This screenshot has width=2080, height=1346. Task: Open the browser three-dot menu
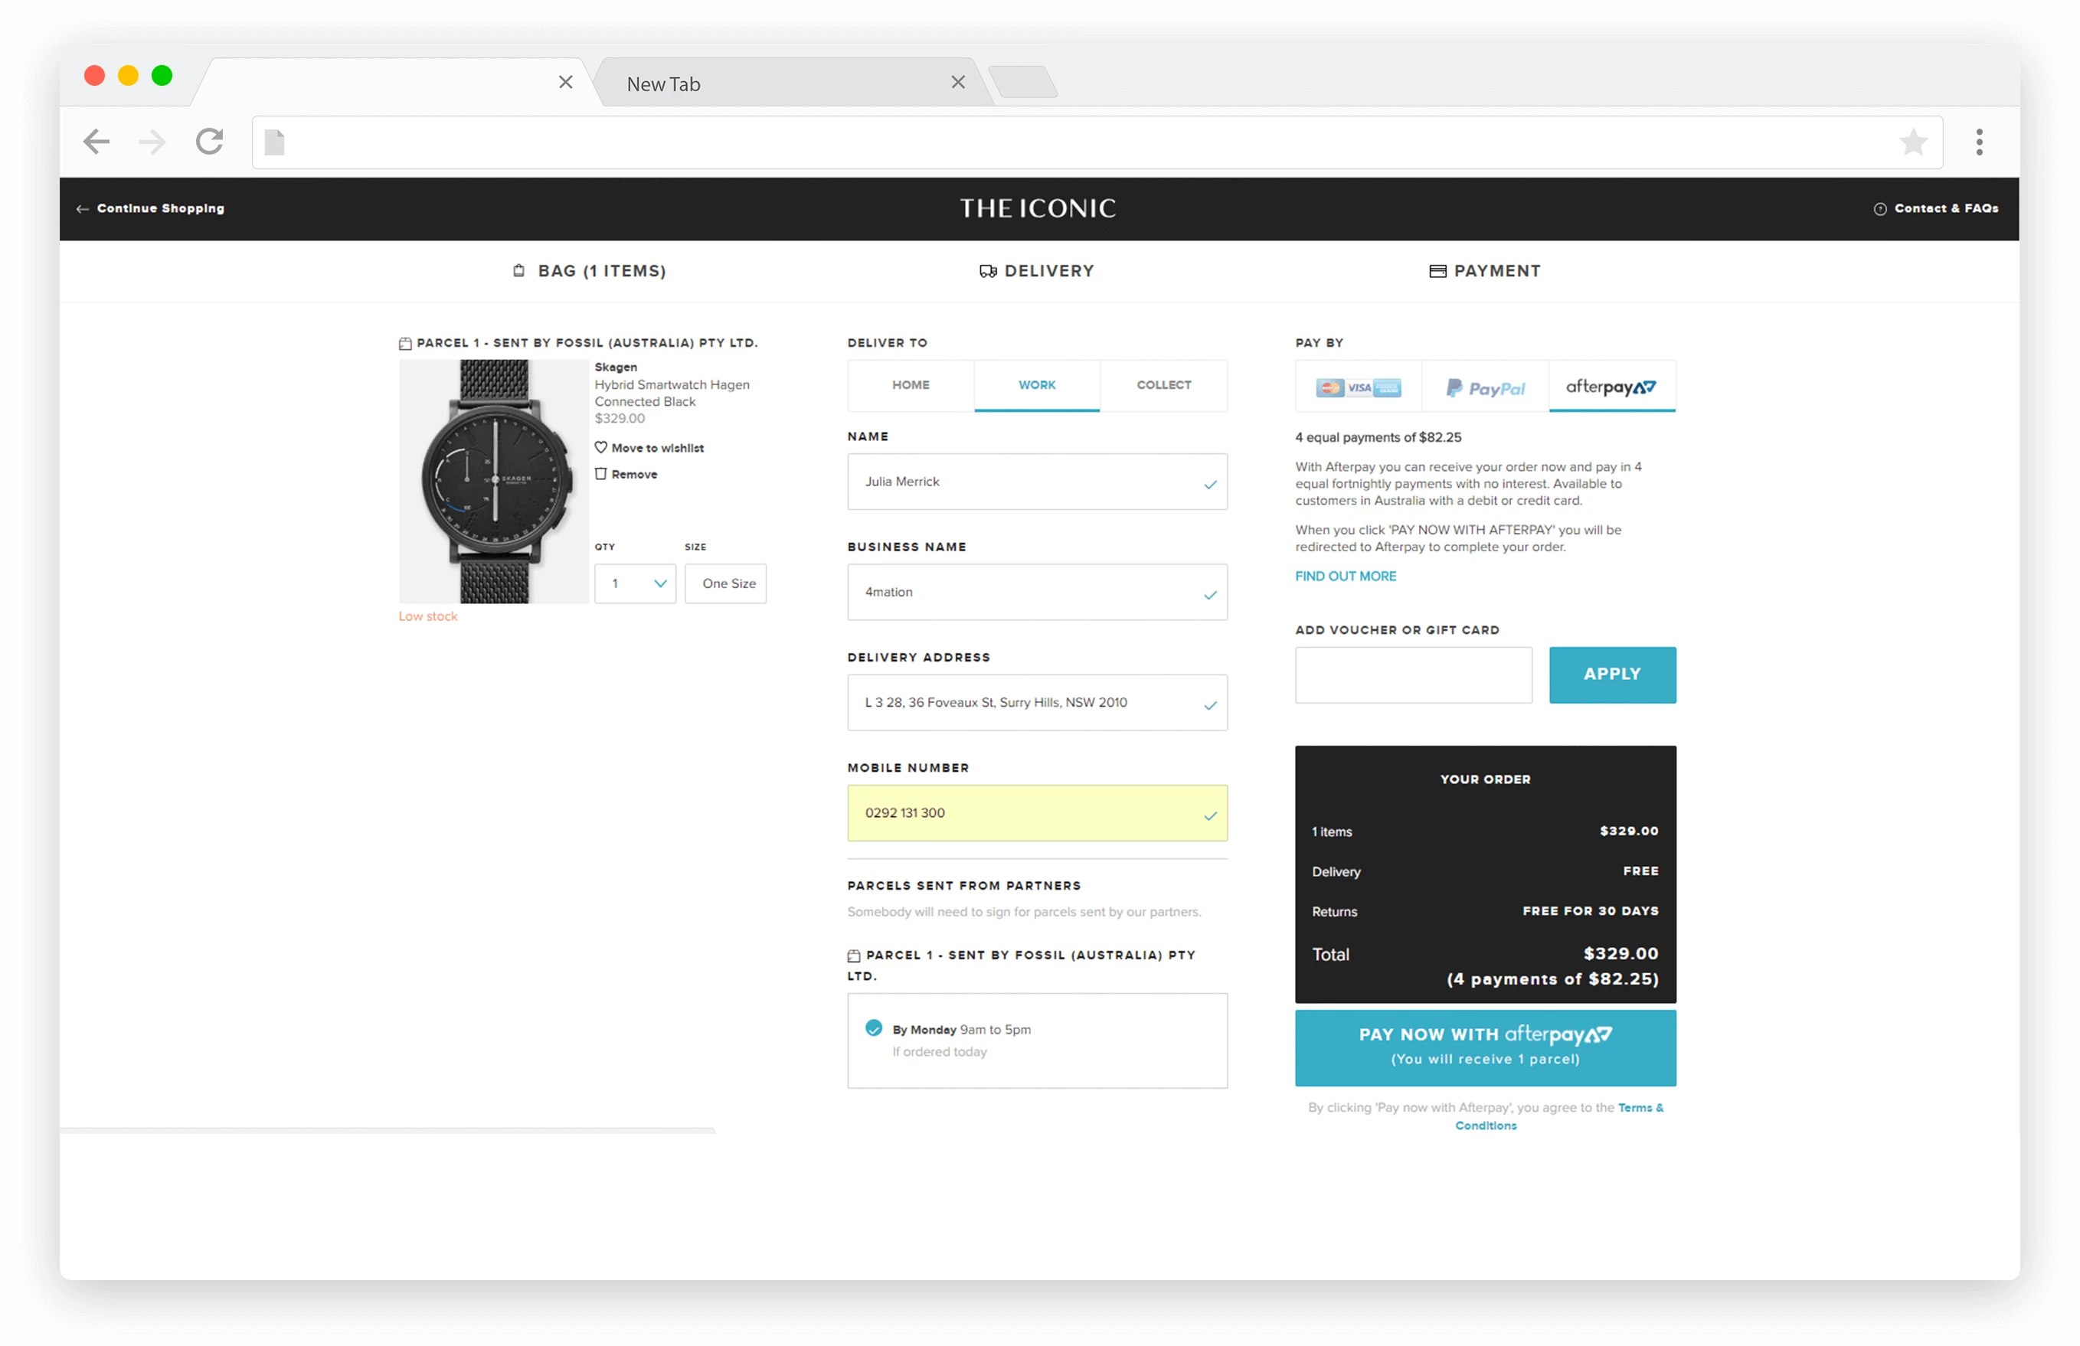point(1980,142)
